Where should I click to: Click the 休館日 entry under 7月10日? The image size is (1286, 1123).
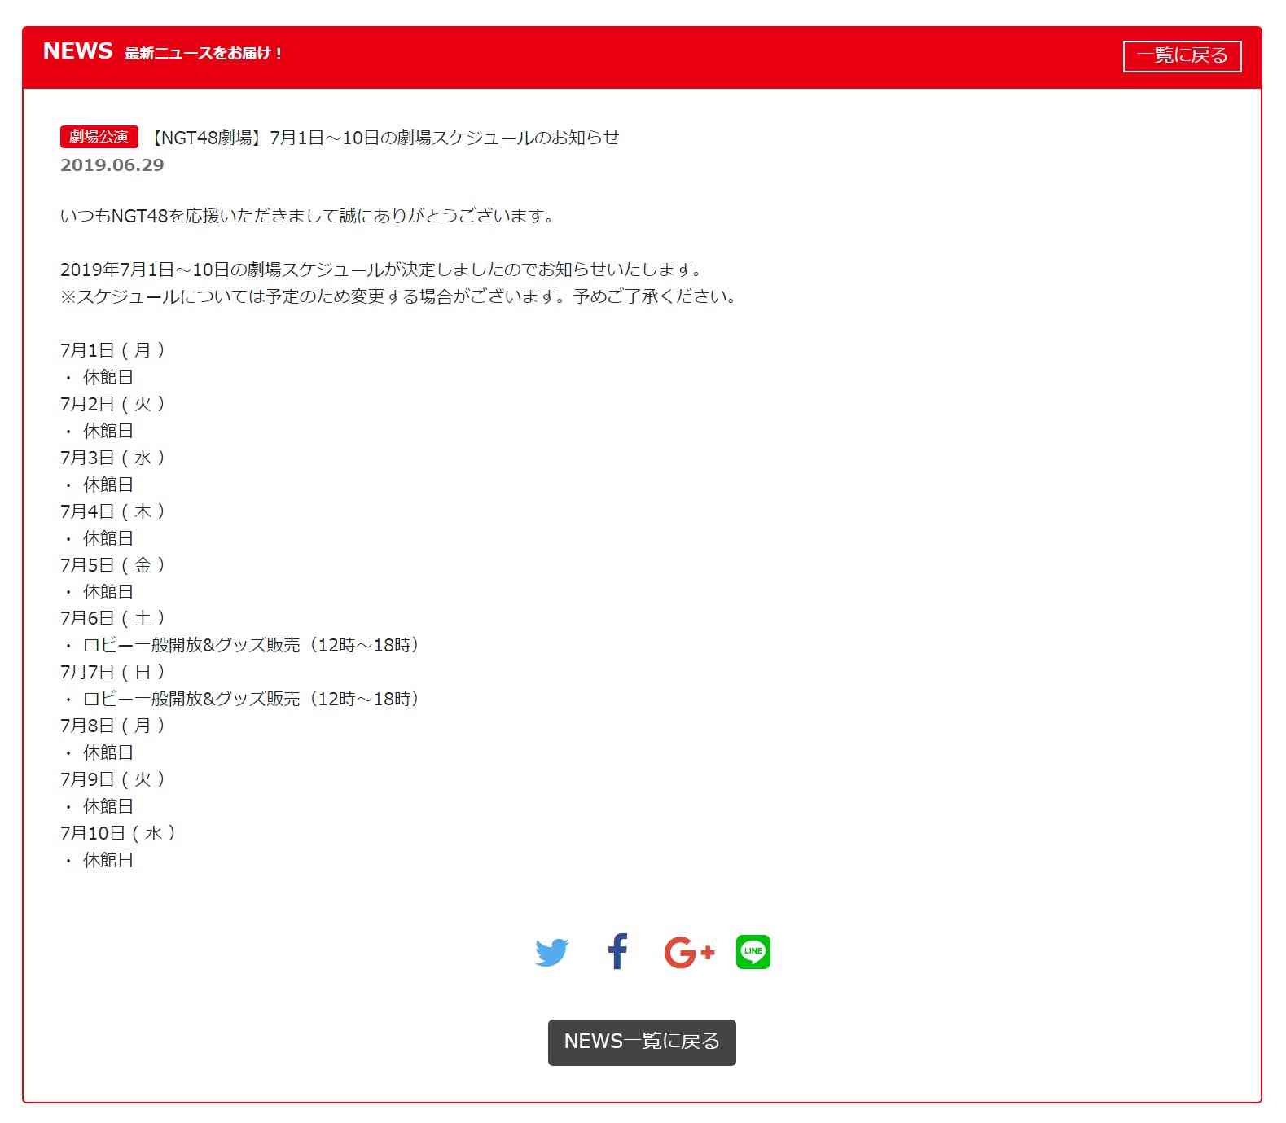point(108,860)
